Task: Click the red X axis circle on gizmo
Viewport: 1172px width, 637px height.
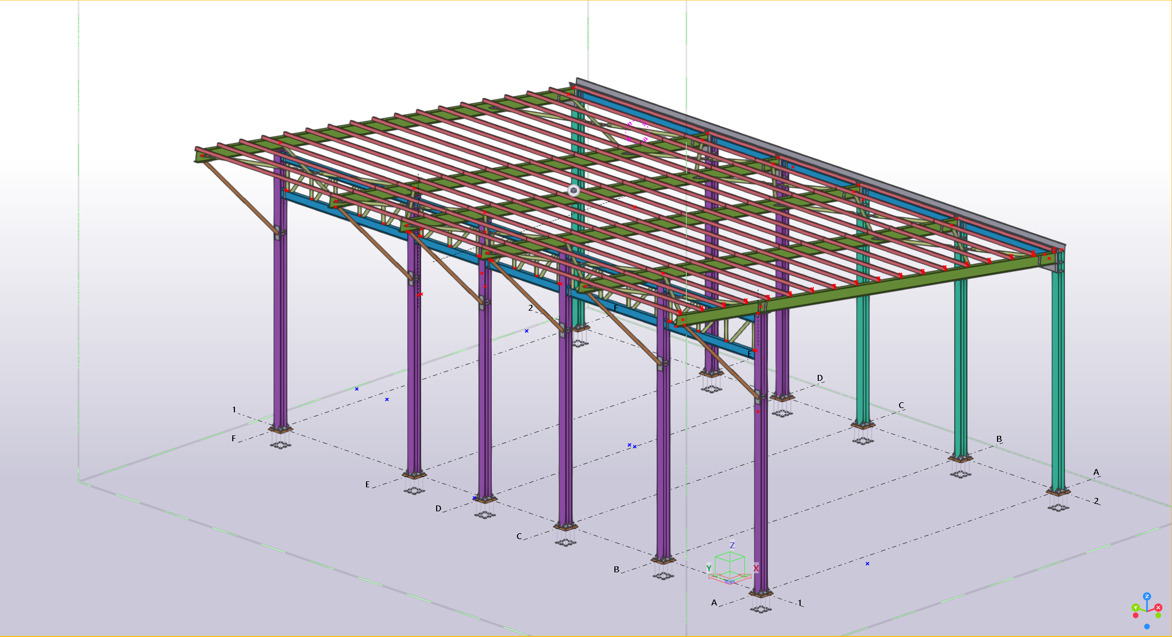Action: coord(1158,608)
